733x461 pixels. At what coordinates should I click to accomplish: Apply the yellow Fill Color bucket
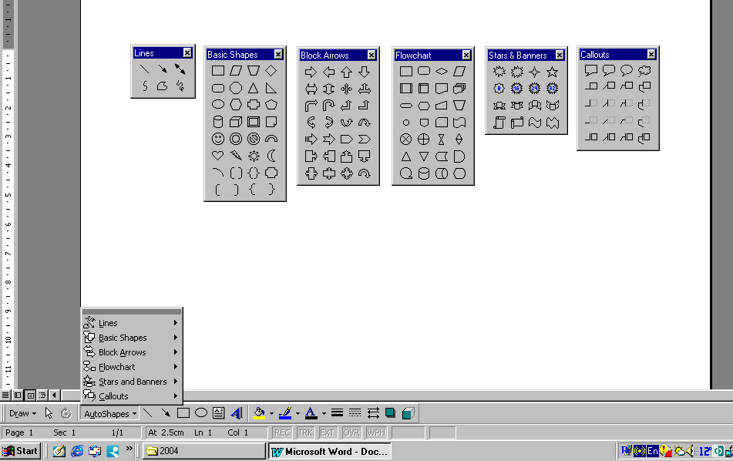coord(260,413)
